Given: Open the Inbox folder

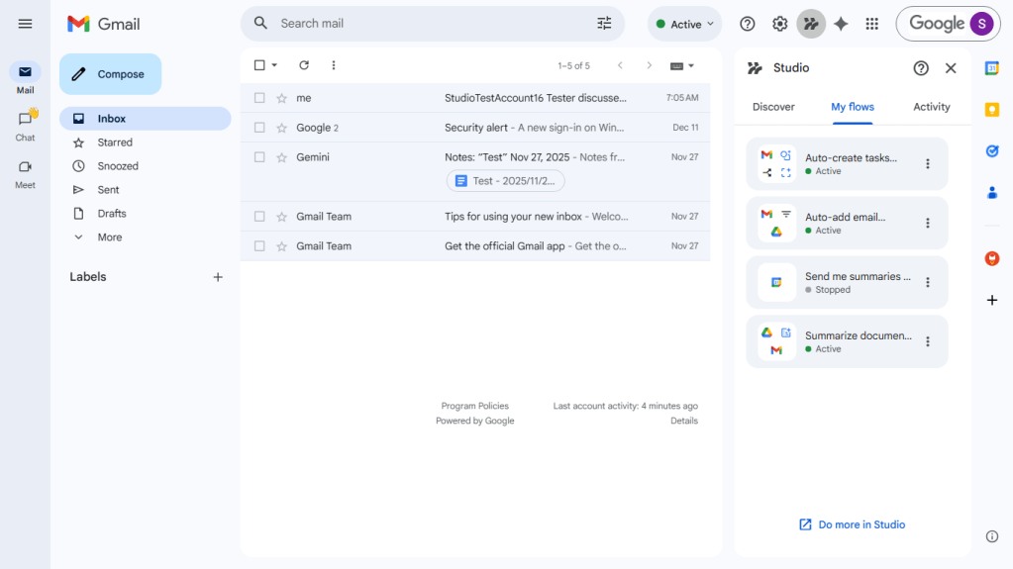Looking at the screenshot, I should [146, 119].
